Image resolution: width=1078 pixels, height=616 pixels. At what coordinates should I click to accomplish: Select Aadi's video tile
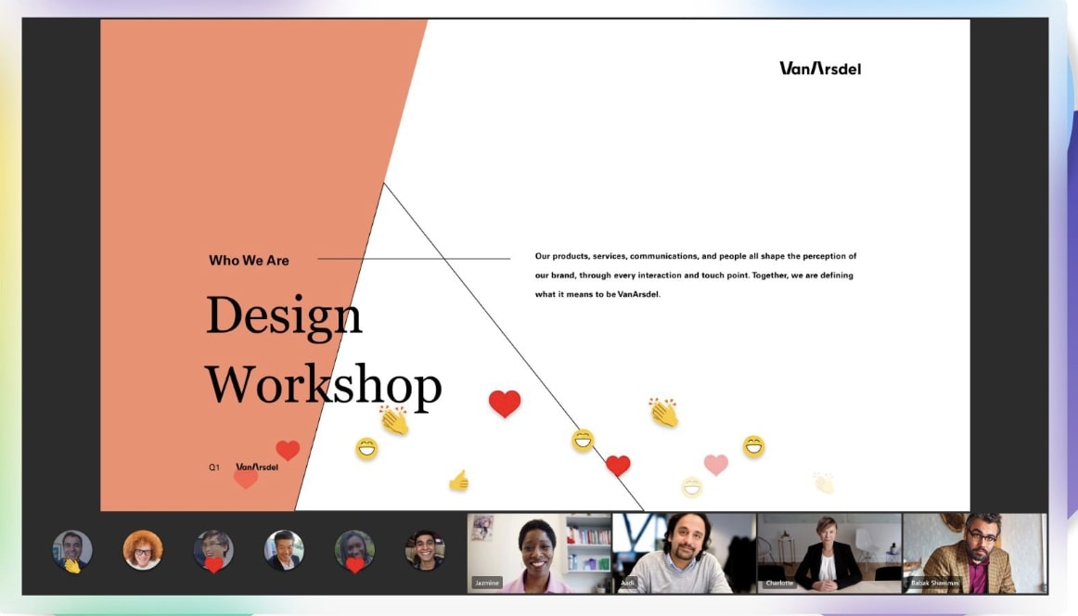(x=684, y=553)
